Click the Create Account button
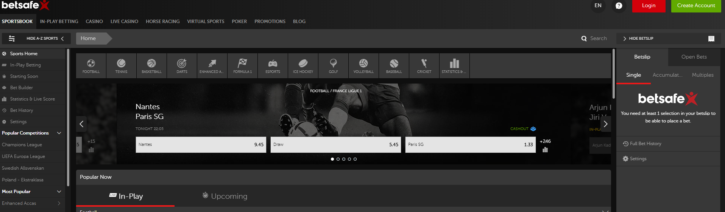 coord(696,6)
